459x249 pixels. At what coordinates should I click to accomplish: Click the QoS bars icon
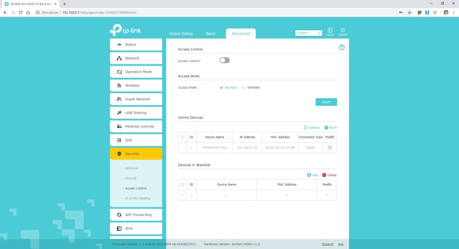point(119,140)
